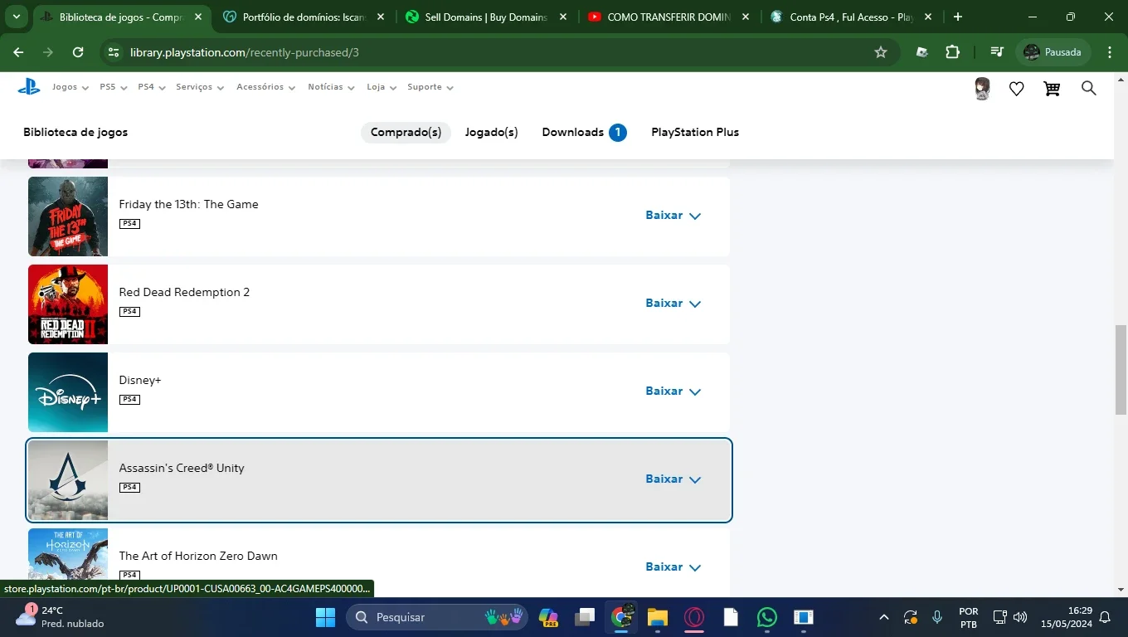Screen dimensions: 1128x637
Task: Switch to the Jogado(s) tab
Action: pyautogui.click(x=492, y=133)
